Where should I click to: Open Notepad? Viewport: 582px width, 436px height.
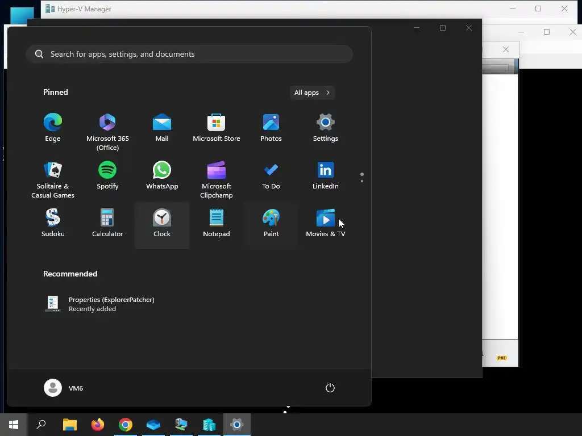coord(217,223)
